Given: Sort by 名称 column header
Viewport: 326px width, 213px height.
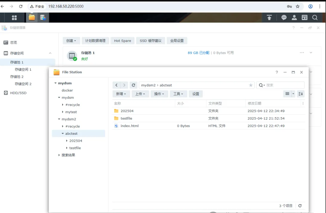Looking at the screenshot, I should coord(144,103).
